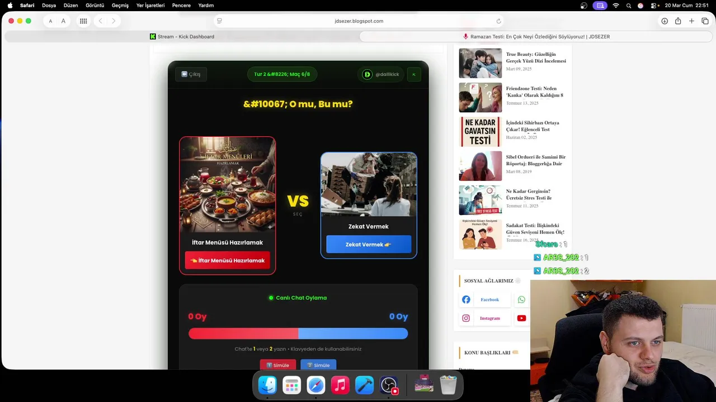The height and width of the screenshot is (402, 716).
Task: Click the jdsezer.blogspot.com address field
Action: [x=359, y=21]
